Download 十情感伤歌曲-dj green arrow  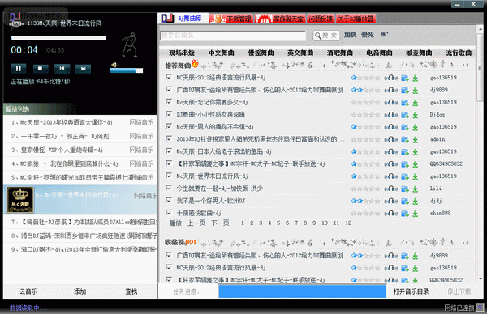pos(416,214)
